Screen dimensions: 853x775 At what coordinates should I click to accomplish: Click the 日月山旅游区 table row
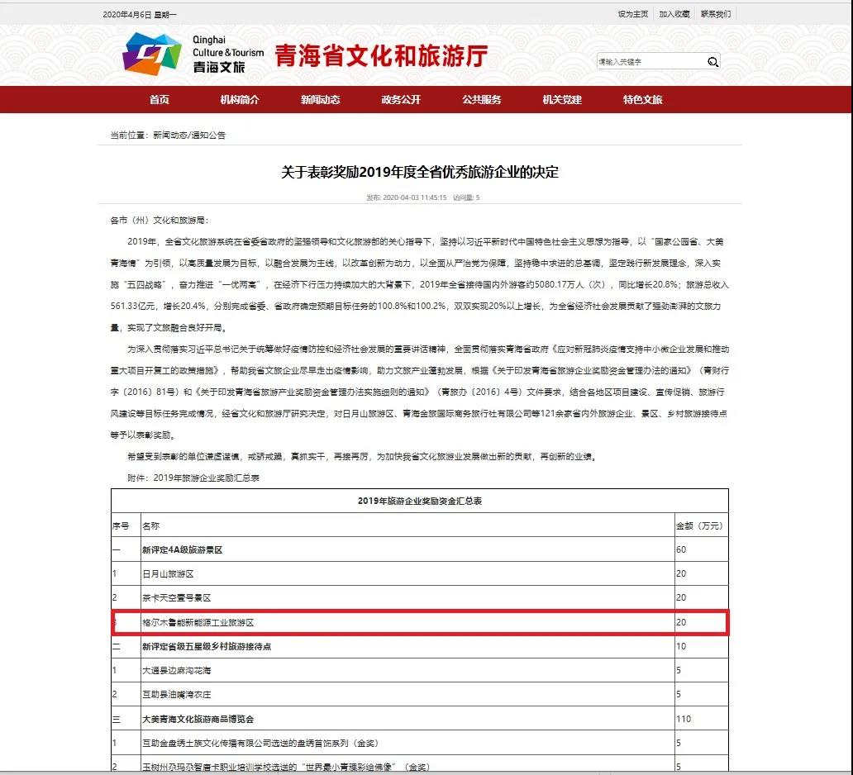(x=168, y=573)
